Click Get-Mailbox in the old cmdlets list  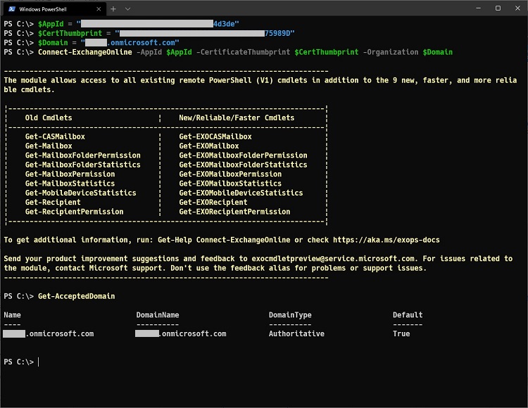click(49, 146)
